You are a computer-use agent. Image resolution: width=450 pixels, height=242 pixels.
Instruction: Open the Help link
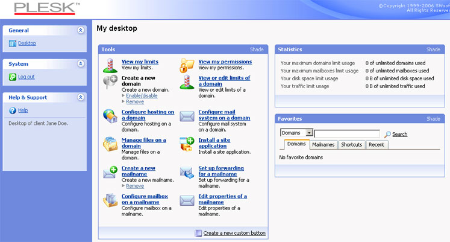23,110
